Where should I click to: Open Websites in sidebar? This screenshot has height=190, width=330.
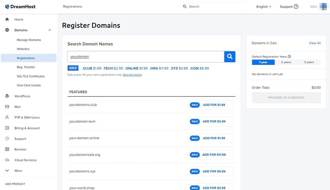point(23,49)
